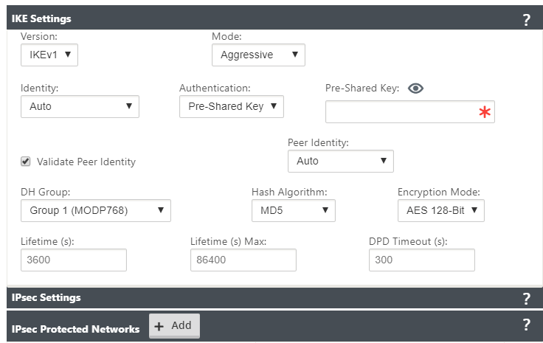Open the Encryption Mode dropdown
Screen dimensions: 543x343
(x=441, y=210)
